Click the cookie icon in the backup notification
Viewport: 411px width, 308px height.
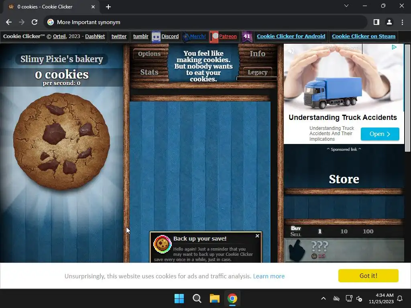162,244
